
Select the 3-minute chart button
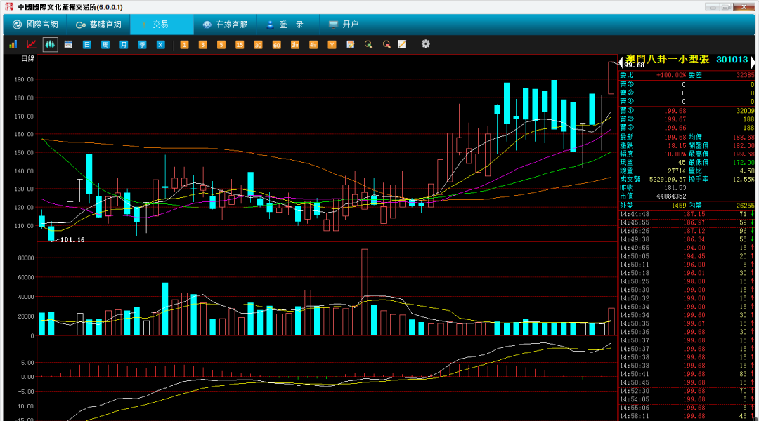pyautogui.click(x=202, y=44)
